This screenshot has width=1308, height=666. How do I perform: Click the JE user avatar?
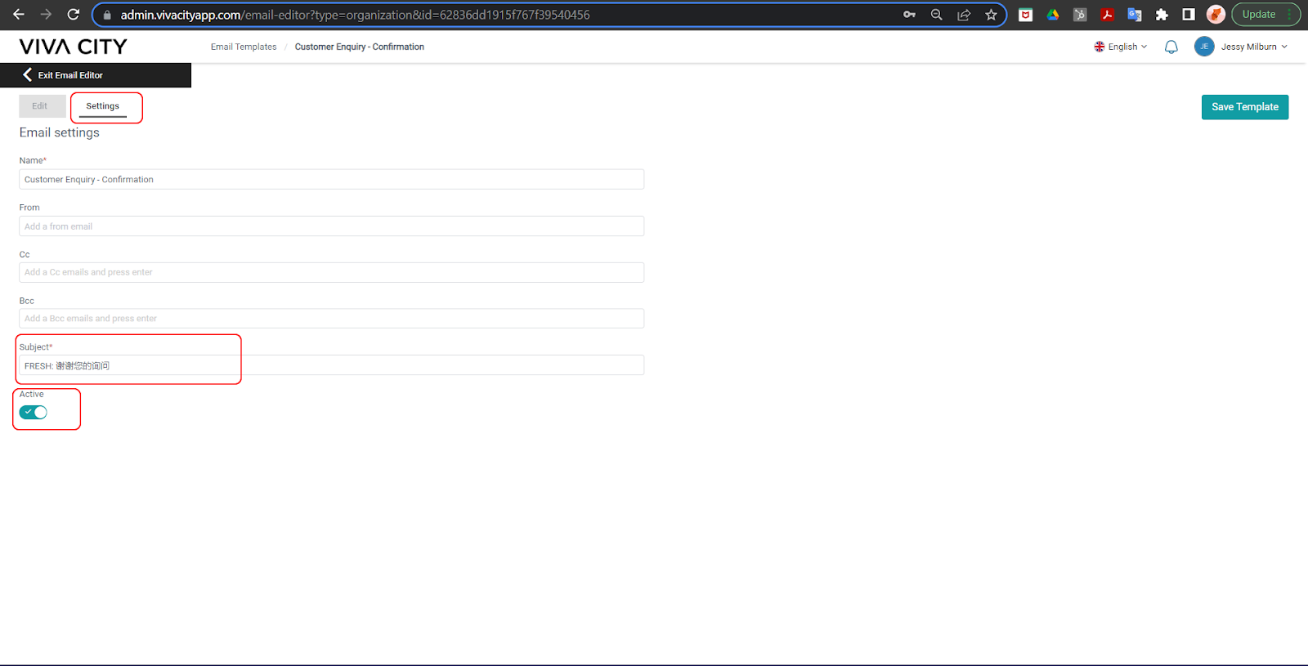tap(1204, 47)
